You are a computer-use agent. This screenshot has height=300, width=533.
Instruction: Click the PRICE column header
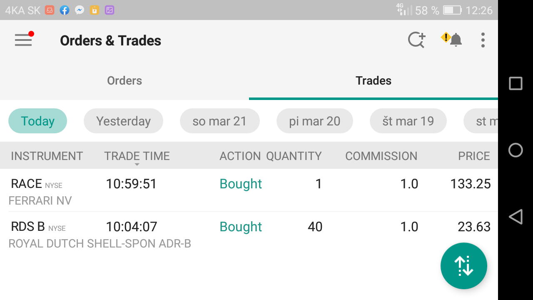pyautogui.click(x=474, y=156)
